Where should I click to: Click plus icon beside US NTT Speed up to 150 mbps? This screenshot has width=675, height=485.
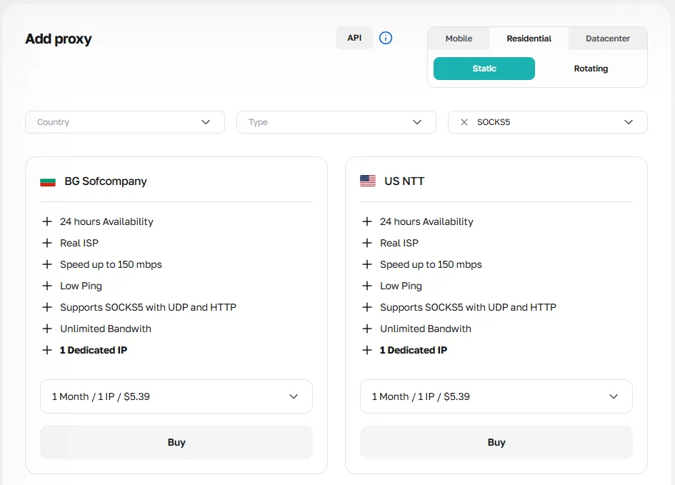366,264
